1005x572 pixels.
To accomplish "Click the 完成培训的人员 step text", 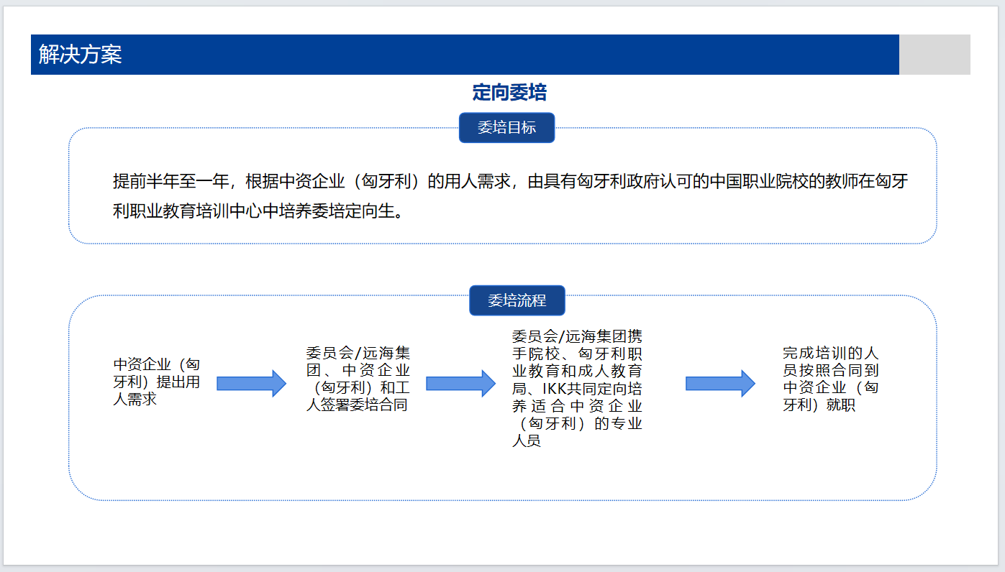I will point(830,379).
